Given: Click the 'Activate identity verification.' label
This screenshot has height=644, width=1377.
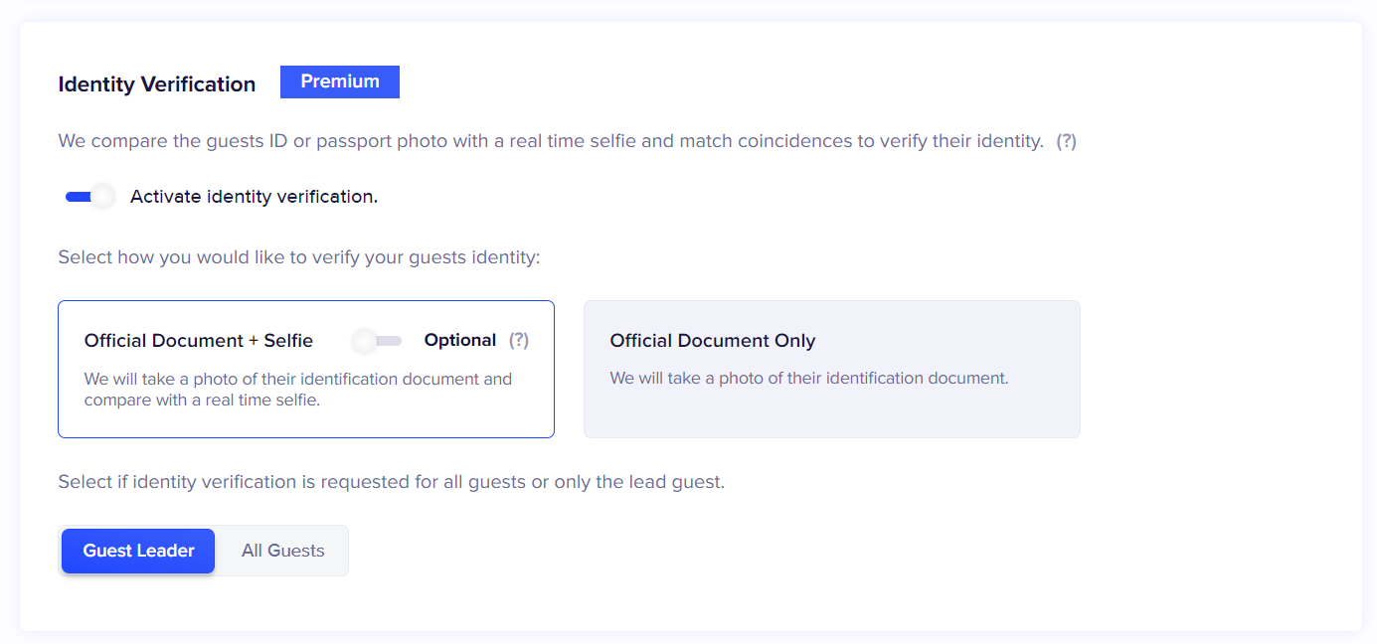Looking at the screenshot, I should point(254,197).
